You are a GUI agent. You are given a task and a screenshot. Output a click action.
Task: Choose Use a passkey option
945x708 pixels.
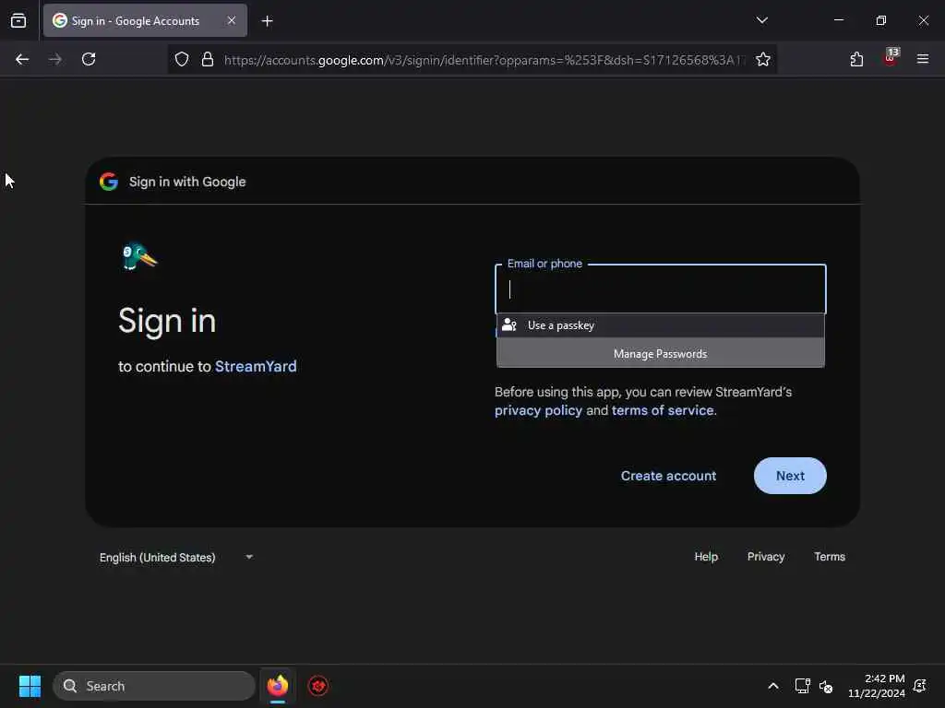661,325
